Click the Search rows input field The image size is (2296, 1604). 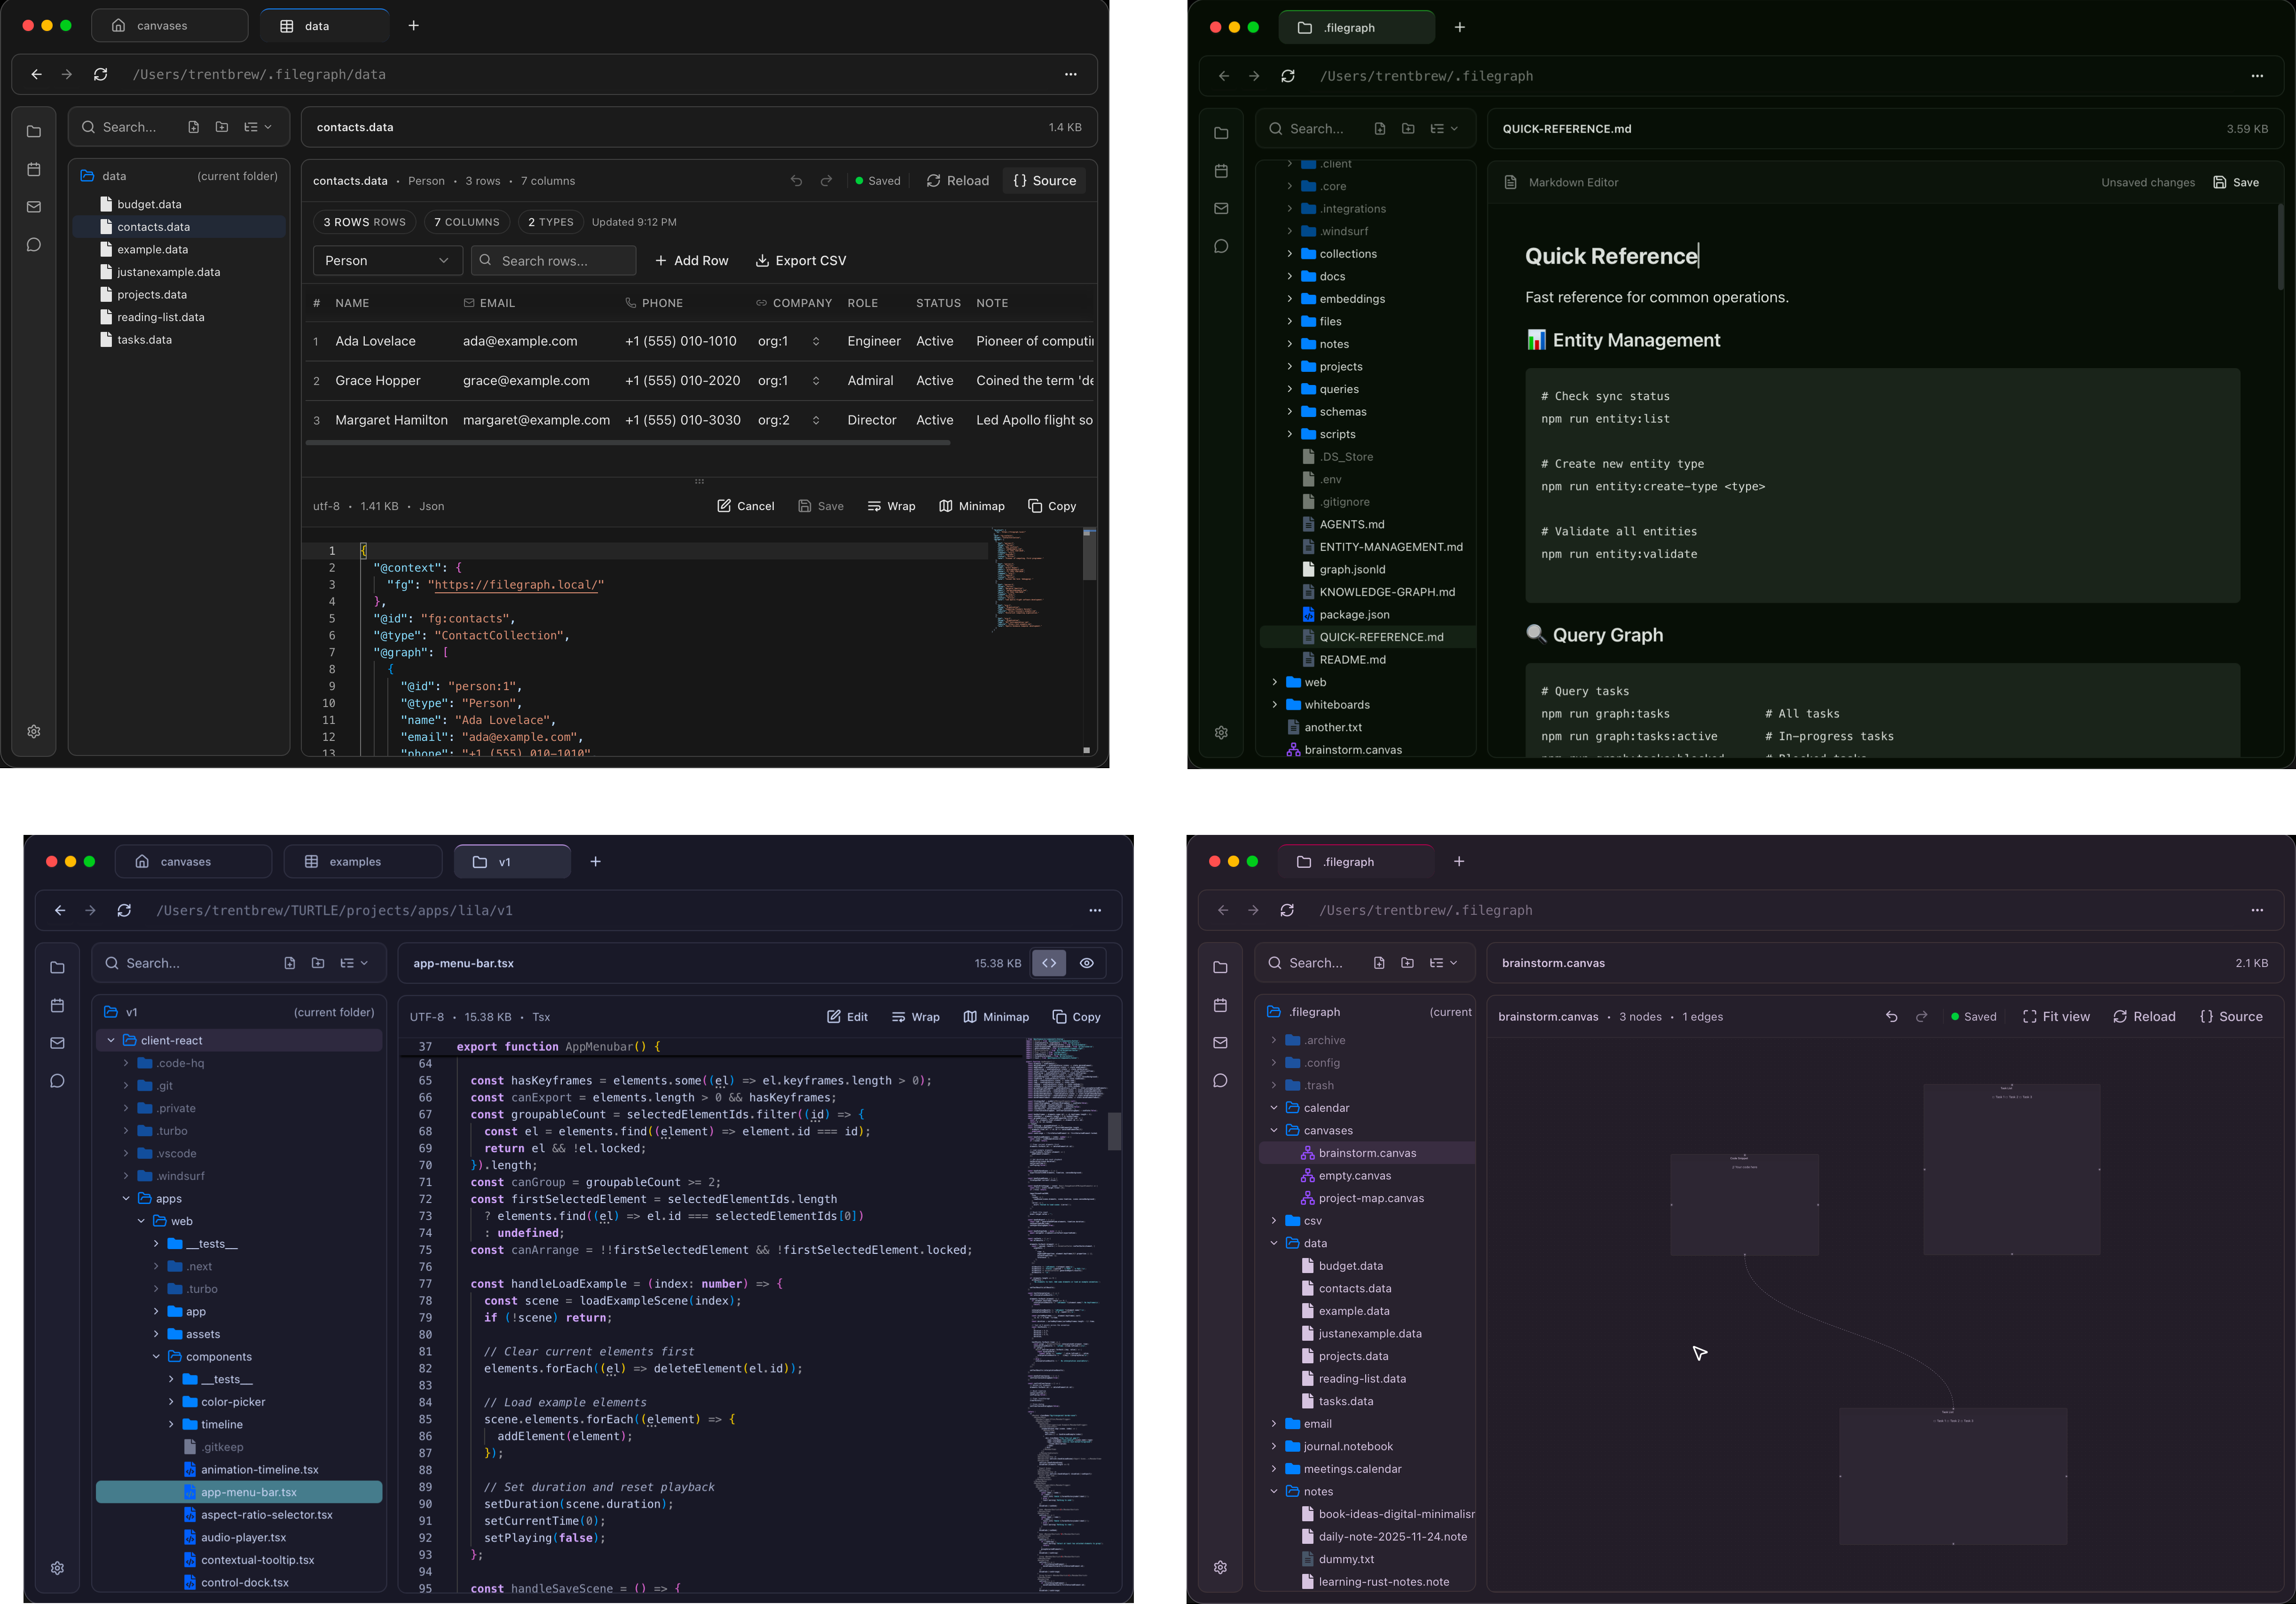(x=553, y=261)
